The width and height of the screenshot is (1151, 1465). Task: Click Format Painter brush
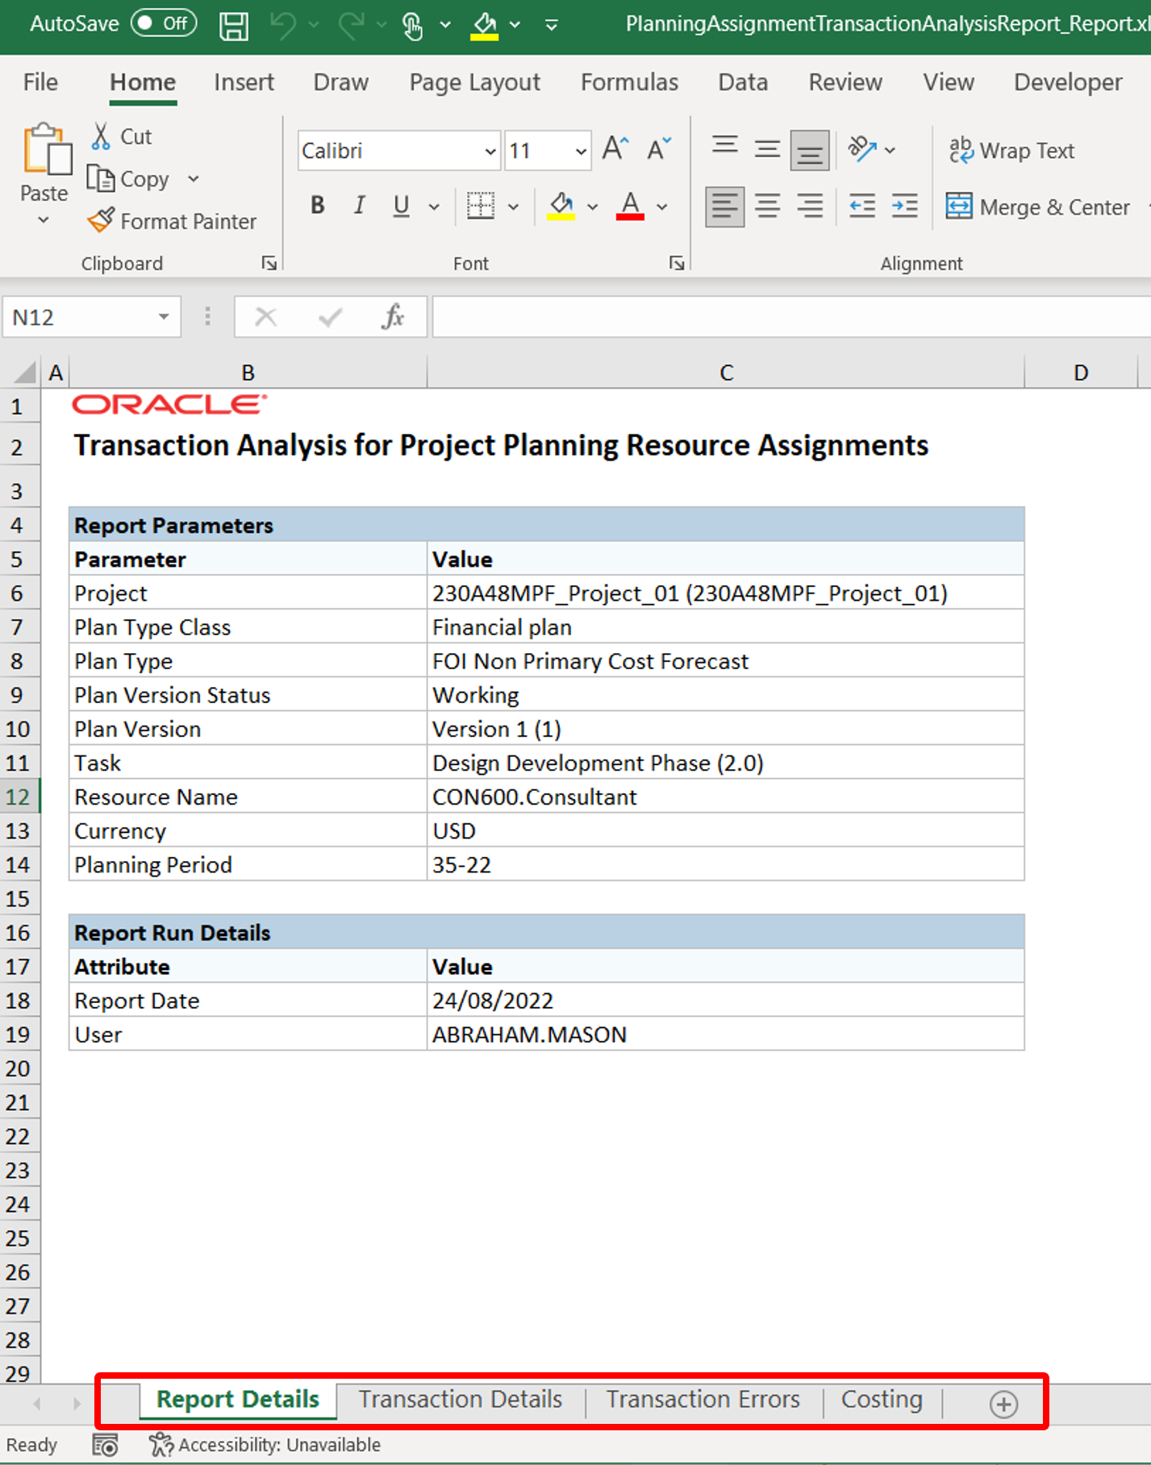pyautogui.click(x=172, y=221)
